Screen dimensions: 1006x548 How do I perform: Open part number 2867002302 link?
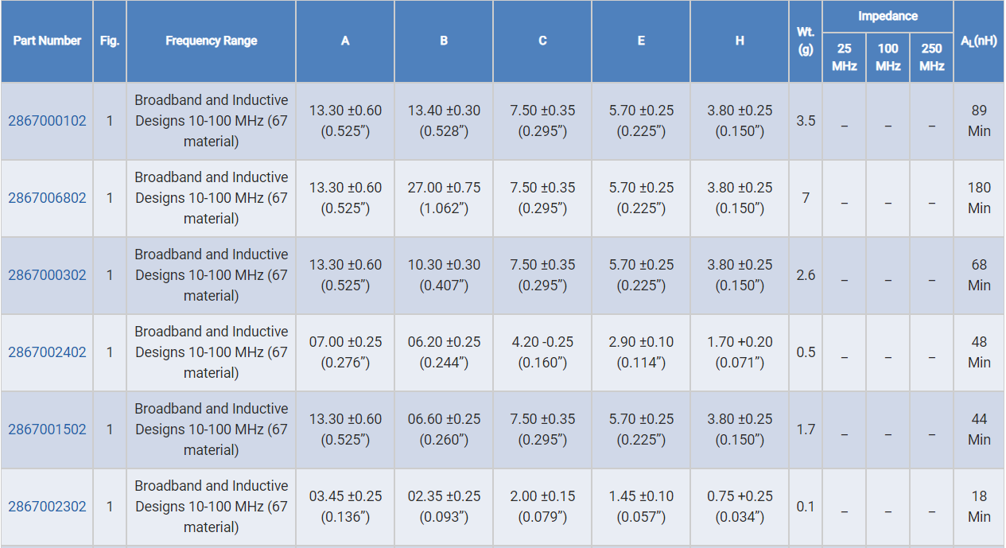point(47,507)
